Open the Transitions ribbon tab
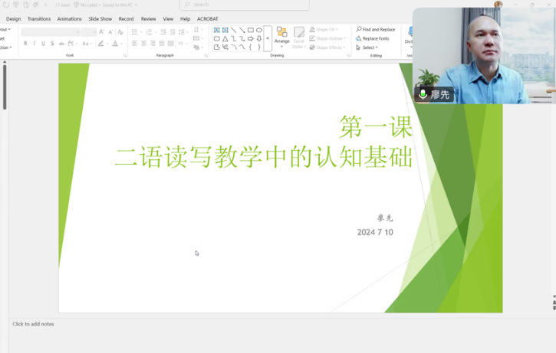 (x=39, y=18)
